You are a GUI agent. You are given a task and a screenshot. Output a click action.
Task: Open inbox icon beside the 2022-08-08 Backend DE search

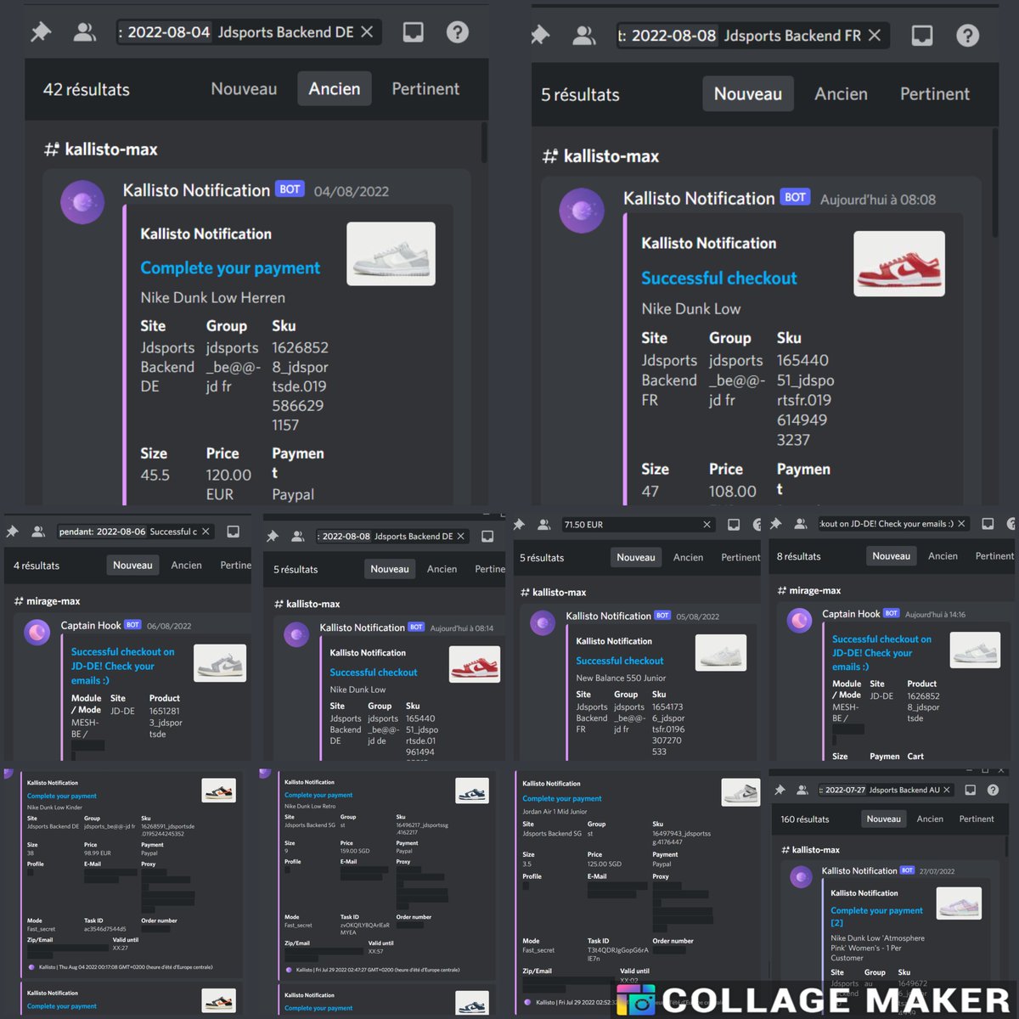click(487, 537)
